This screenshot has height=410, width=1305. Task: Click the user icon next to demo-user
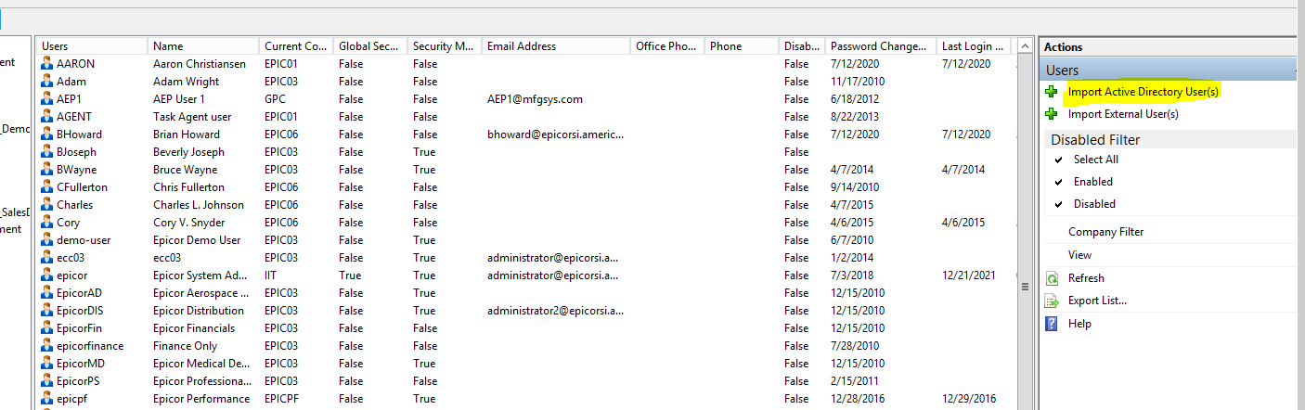tap(46, 240)
